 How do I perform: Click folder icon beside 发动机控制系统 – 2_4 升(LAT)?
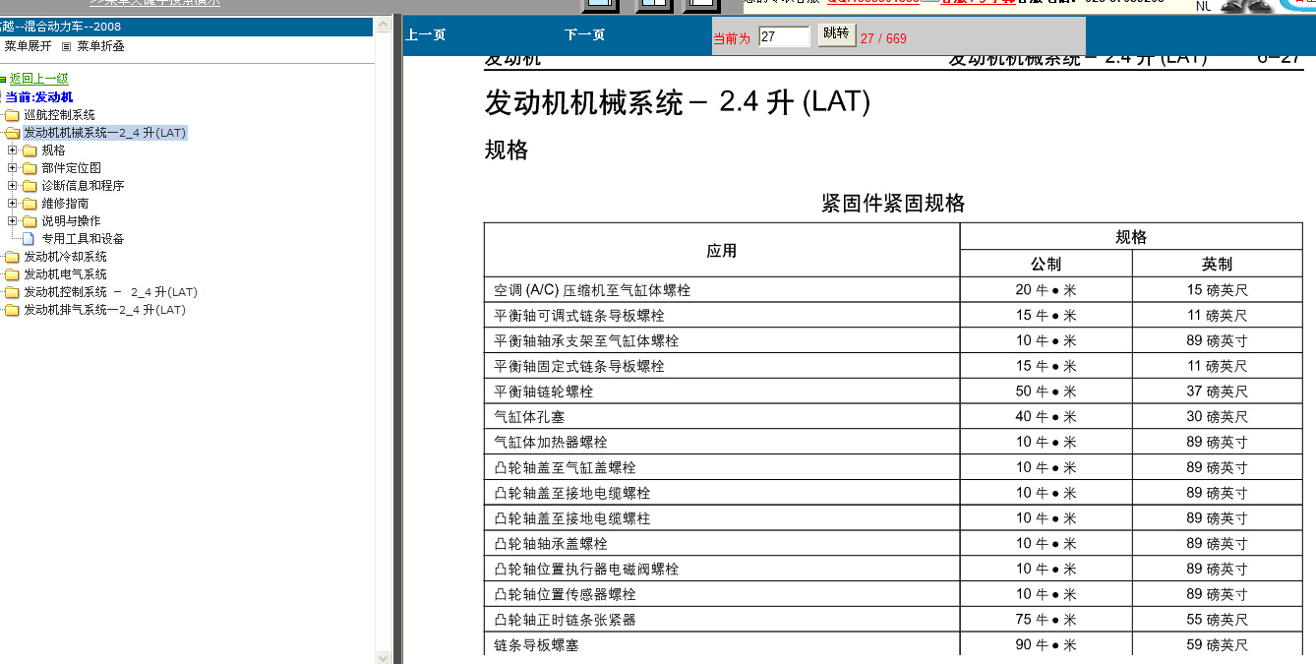[11, 292]
